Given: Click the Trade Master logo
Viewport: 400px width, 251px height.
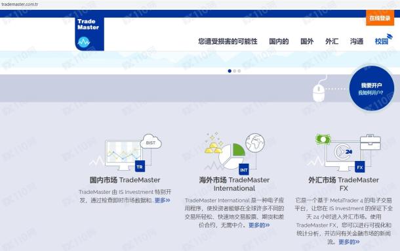Looking at the screenshot, I should (x=90, y=34).
